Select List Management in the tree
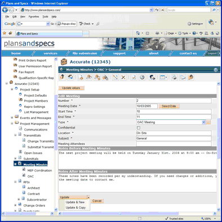This screenshot has height=222, width=222. (x=36, y=112)
